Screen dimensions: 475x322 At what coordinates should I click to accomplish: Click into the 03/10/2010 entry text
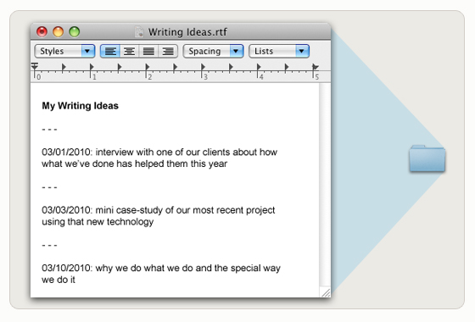pos(161,274)
